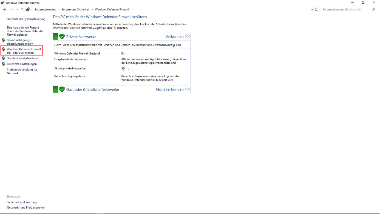Open Benachrichtigungseinstellungen ändern link
The height and width of the screenshot is (214, 380).
click(x=20, y=42)
